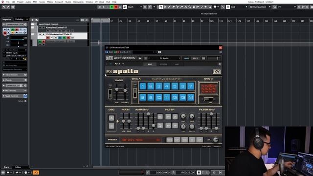The image size is (313, 176).
Task: Open the Use Quantize dropdown
Action: coord(260,7)
